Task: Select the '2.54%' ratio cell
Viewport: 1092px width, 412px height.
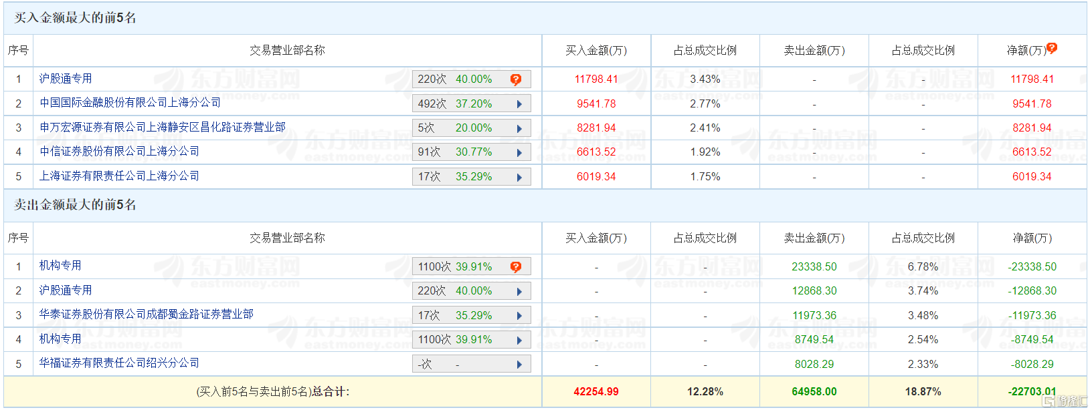Action: pyautogui.click(x=923, y=340)
